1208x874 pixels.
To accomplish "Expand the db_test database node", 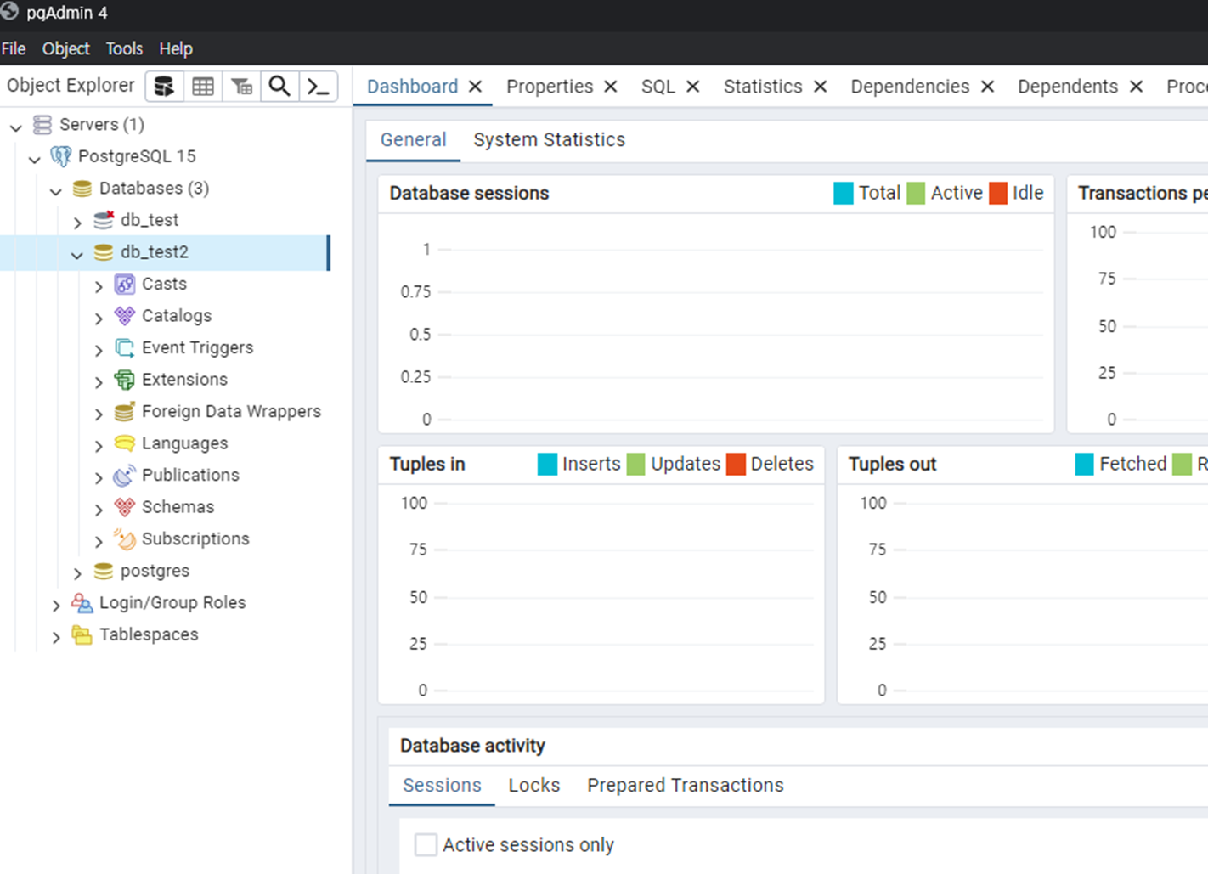I will tap(77, 223).
